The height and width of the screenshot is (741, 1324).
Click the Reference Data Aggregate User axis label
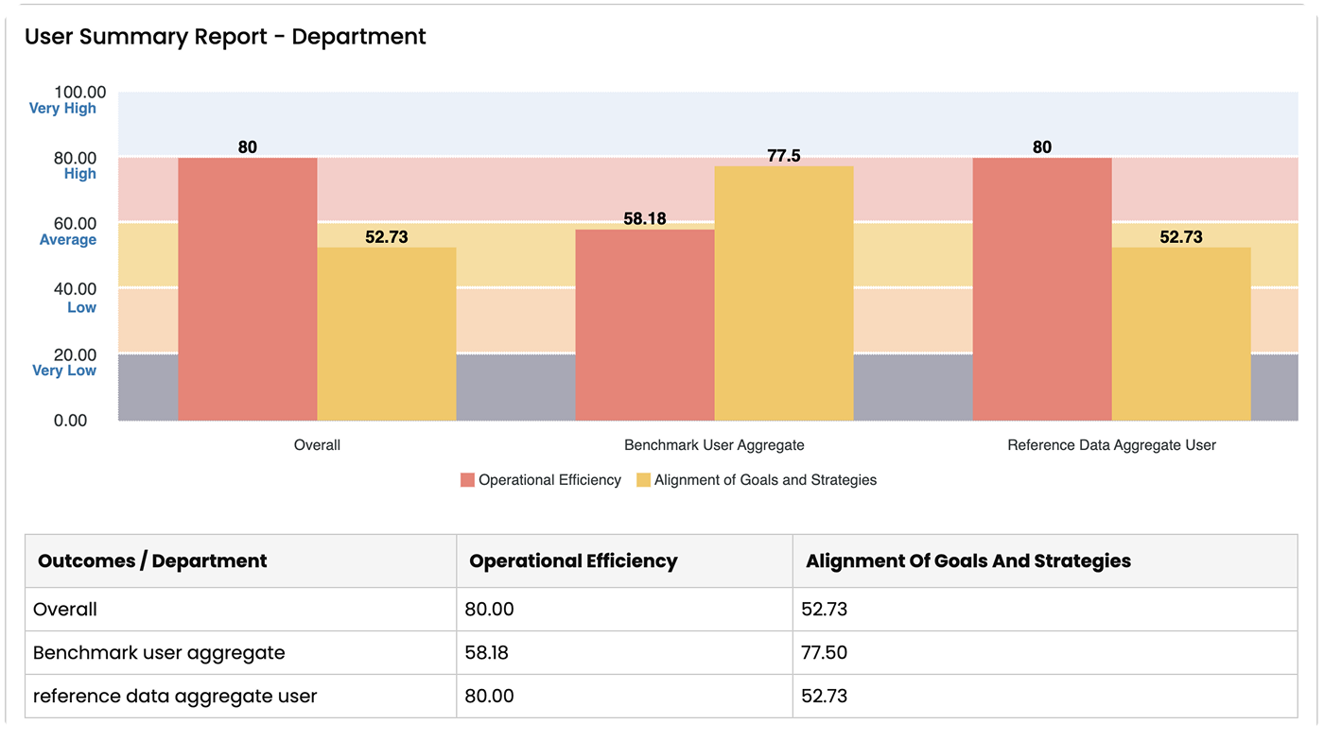pyautogui.click(x=1112, y=444)
